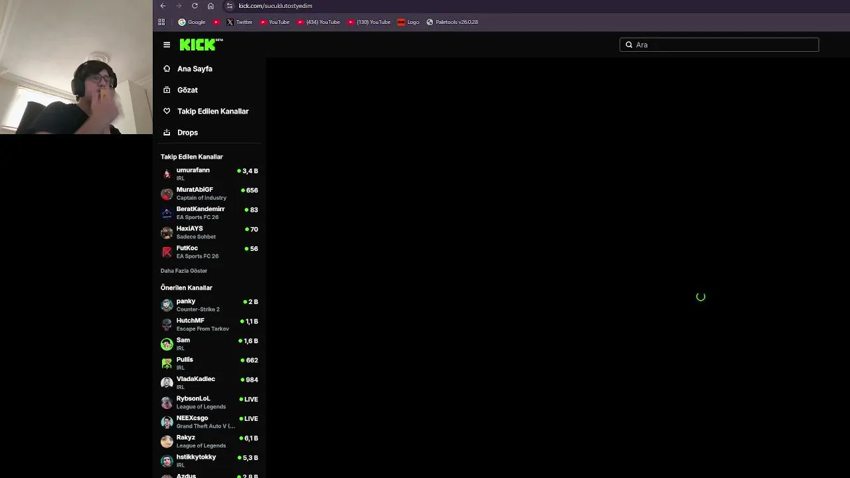Open the Paletools v26.0.28 bookmark

(x=452, y=22)
